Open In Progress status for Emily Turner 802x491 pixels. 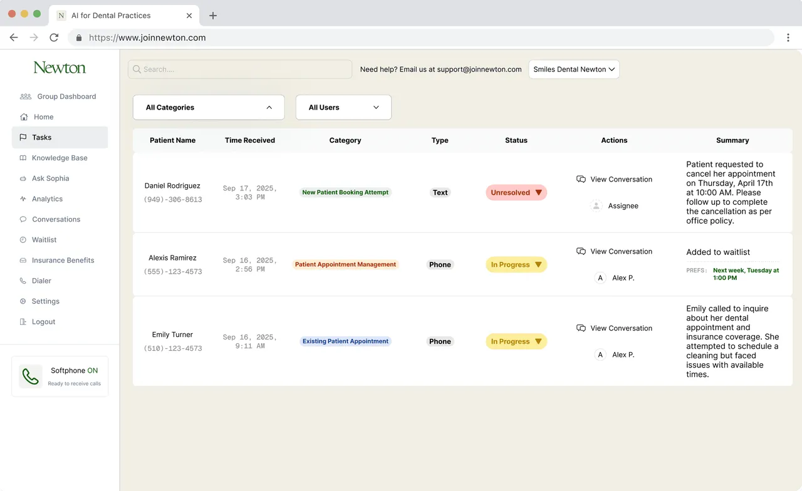[516, 341]
